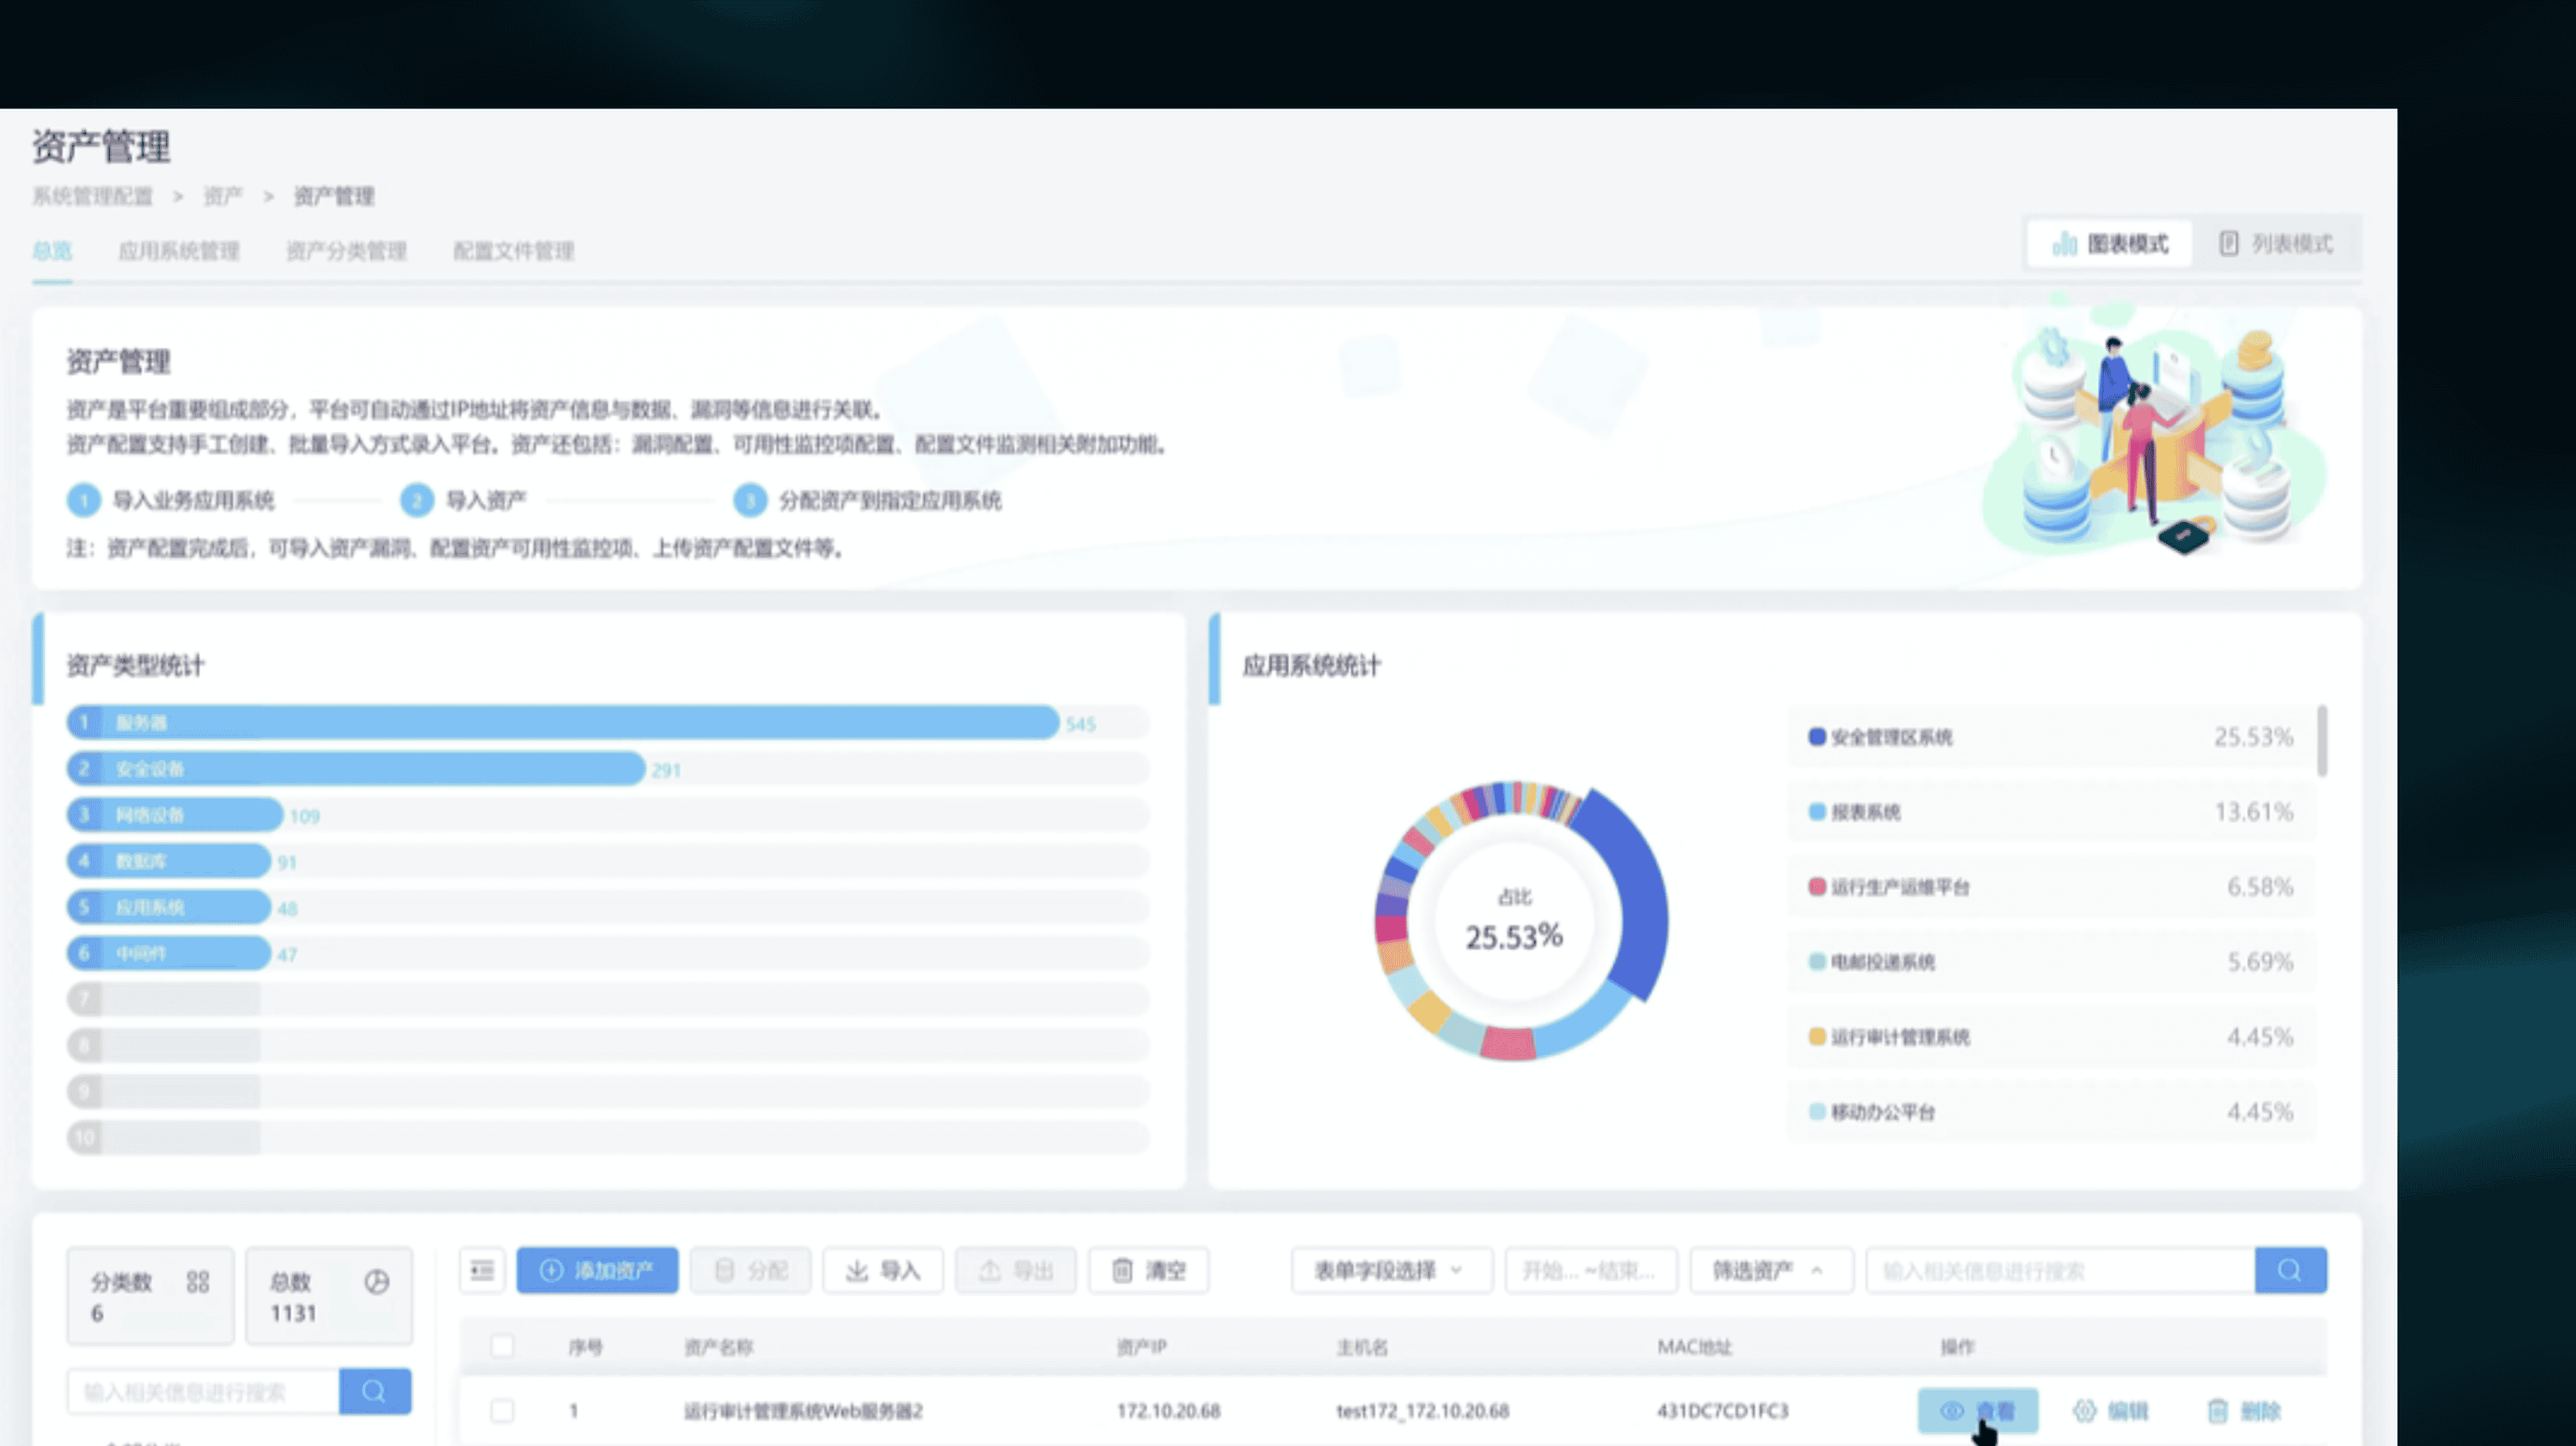Switch to list mode view
The image size is (2576, 1446).
[2275, 244]
